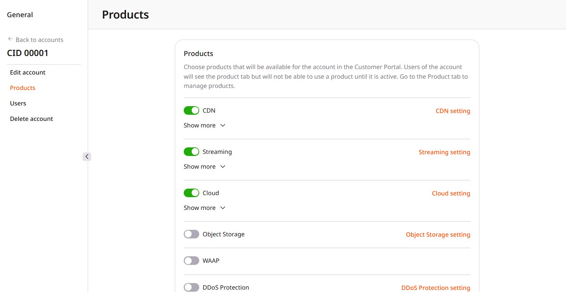
Task: Go to Users in the sidebar
Action: [x=18, y=103]
